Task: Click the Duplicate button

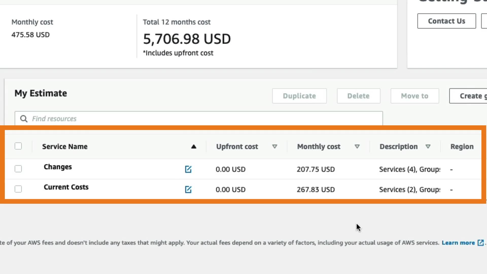Action: pyautogui.click(x=299, y=96)
